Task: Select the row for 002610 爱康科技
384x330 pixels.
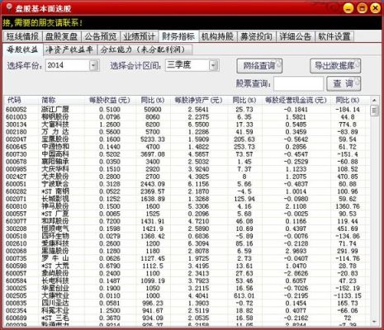Action: pos(187,243)
